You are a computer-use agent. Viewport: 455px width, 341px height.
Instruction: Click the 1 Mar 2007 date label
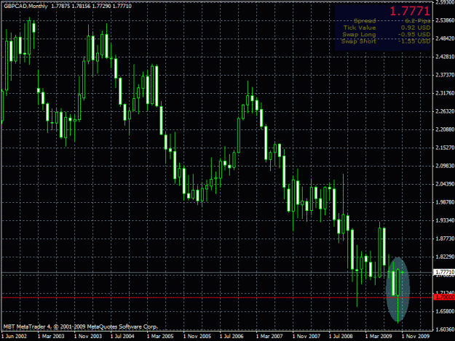pyautogui.click(x=269, y=336)
